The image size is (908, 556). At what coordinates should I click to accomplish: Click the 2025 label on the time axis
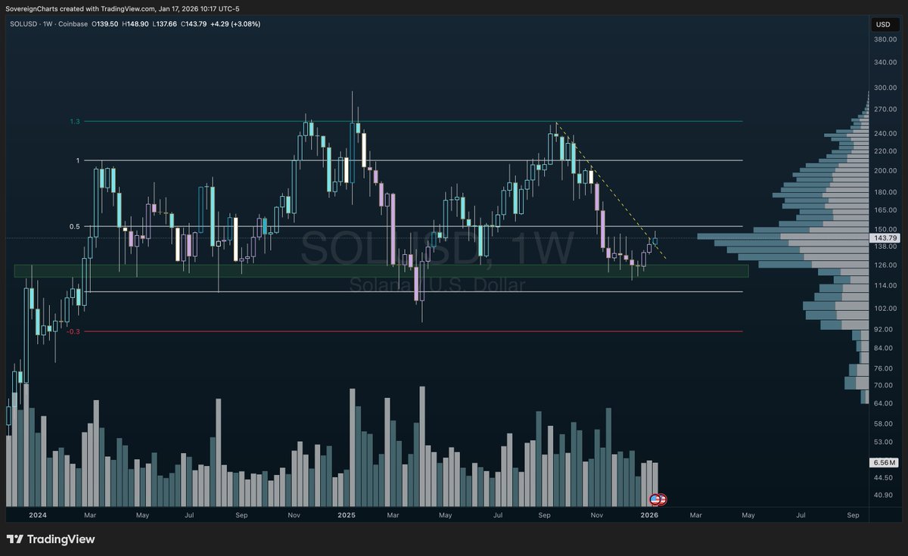pyautogui.click(x=346, y=515)
